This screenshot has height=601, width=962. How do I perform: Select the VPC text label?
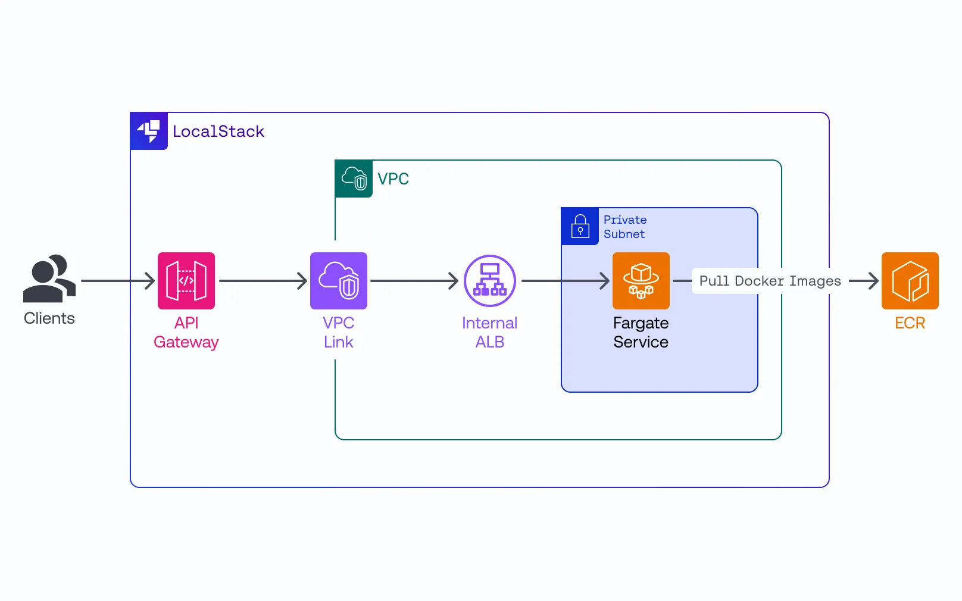[393, 179]
